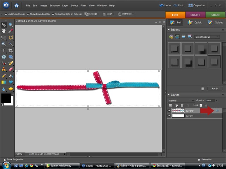Screen dimensions: 226x169
Task: Switch to Guided edit mode
Action: 215,23
